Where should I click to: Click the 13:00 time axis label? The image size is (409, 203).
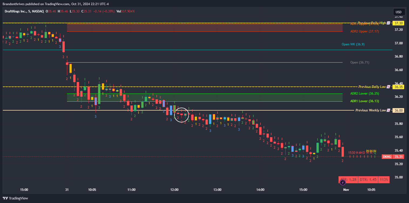pyautogui.click(x=217, y=190)
